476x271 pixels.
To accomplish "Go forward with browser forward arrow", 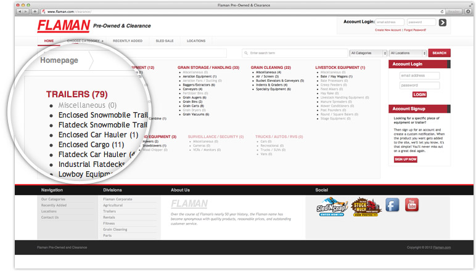I will pos(26,12).
